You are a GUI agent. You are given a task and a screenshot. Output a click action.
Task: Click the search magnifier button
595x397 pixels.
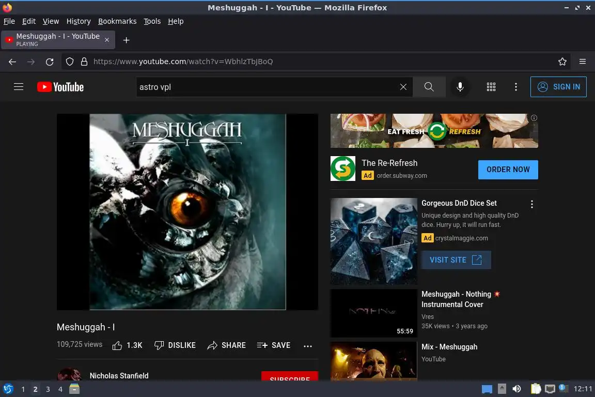tap(429, 87)
